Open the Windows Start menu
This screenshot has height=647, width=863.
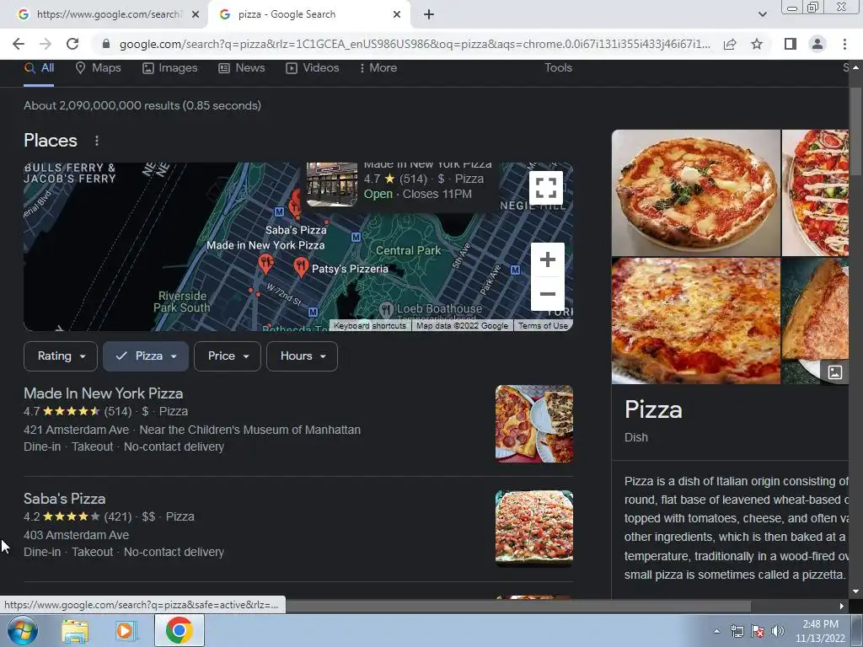pyautogui.click(x=23, y=630)
